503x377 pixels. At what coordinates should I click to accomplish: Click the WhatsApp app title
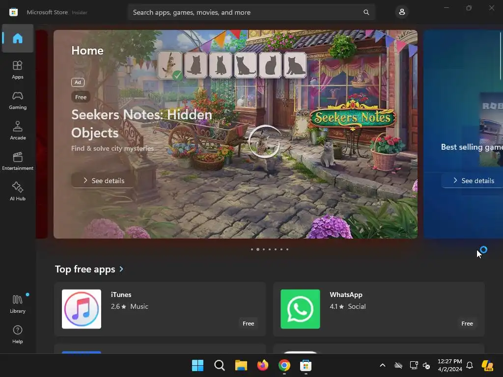tap(346, 295)
